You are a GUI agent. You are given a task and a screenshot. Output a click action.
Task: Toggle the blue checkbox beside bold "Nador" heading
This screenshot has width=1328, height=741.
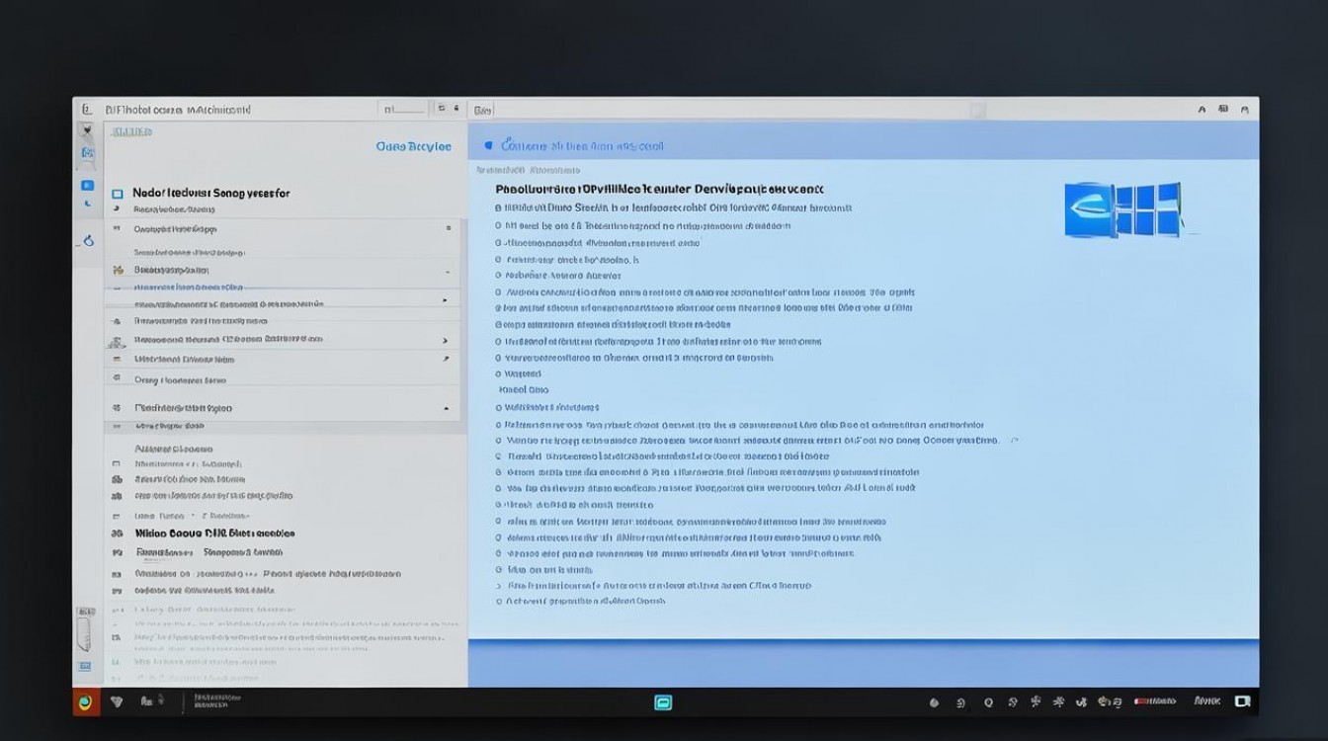pos(117,195)
